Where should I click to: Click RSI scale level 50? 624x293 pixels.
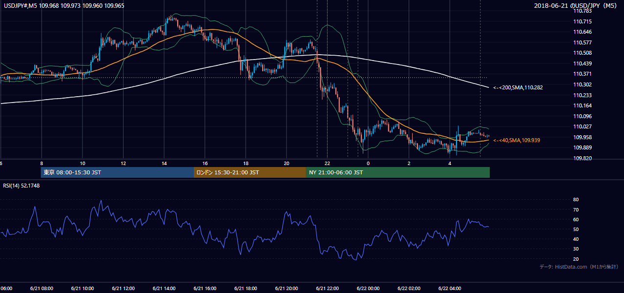click(576, 229)
